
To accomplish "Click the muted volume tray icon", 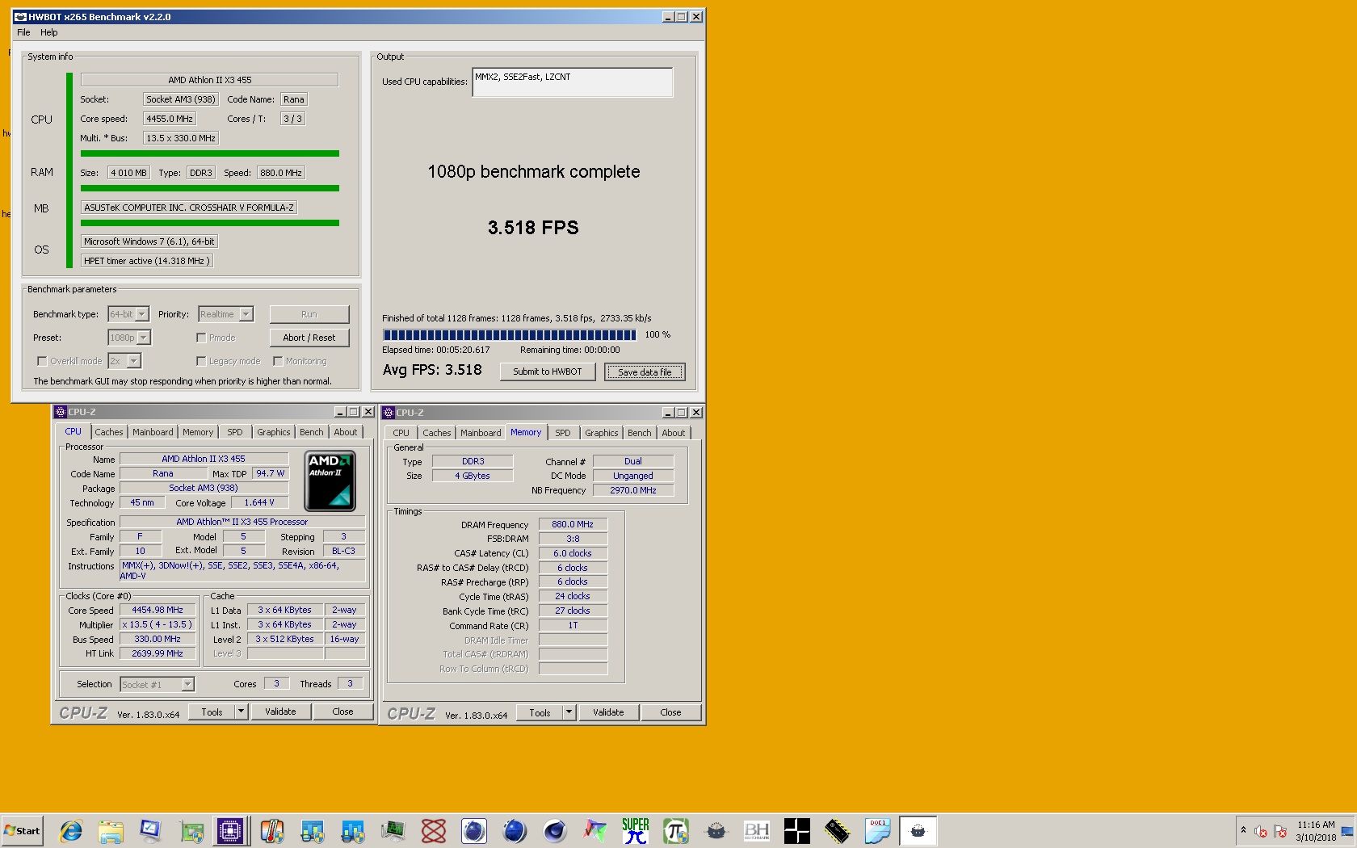I will (1260, 831).
